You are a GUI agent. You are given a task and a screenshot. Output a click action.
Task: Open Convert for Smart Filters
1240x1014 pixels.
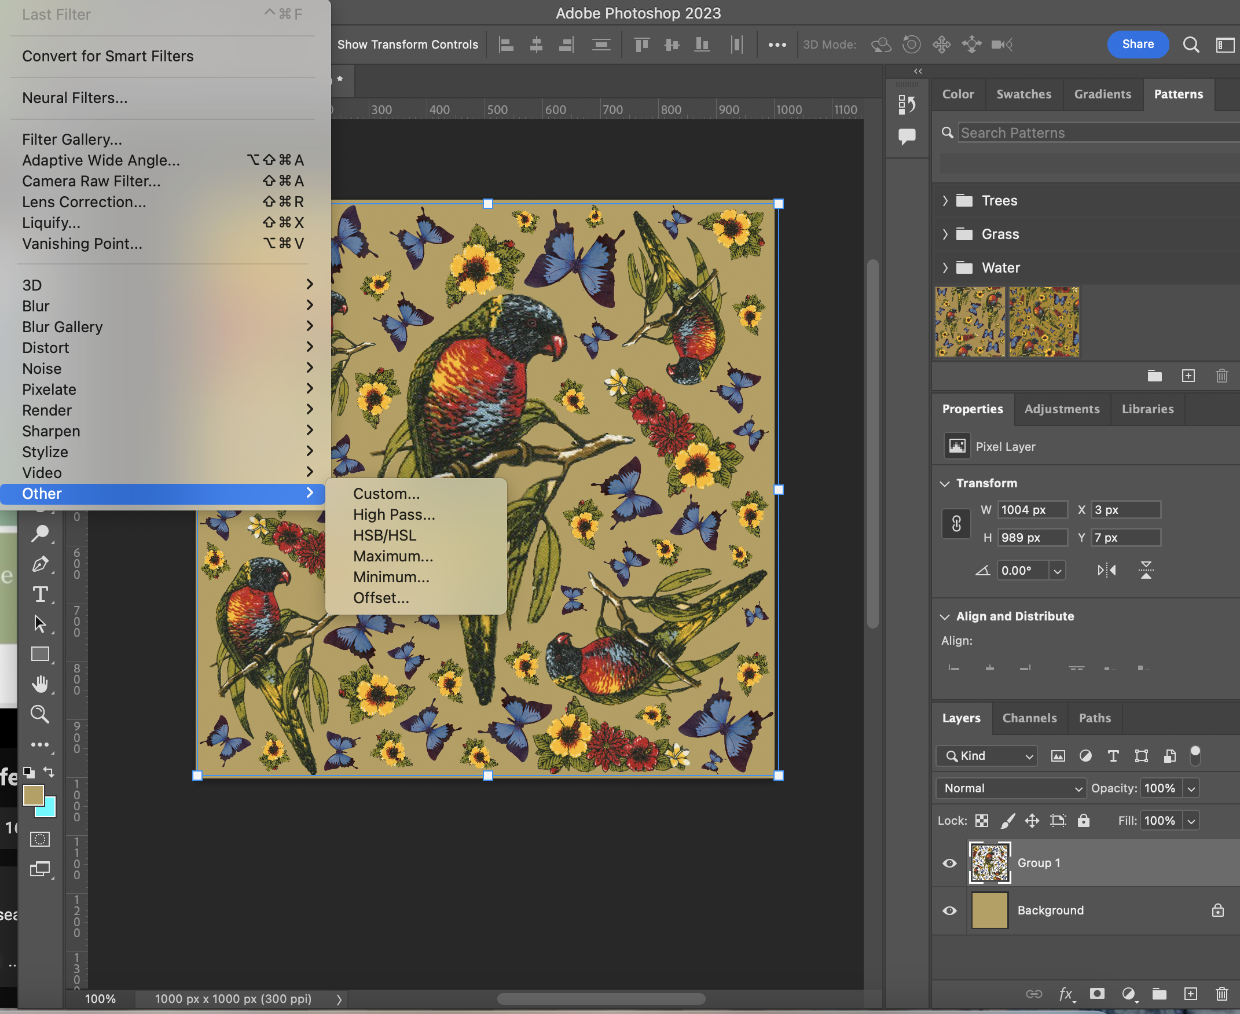[x=108, y=56]
